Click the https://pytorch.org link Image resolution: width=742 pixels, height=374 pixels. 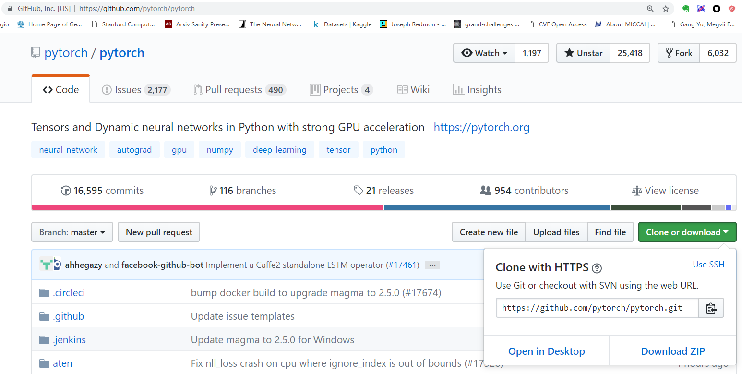(481, 127)
